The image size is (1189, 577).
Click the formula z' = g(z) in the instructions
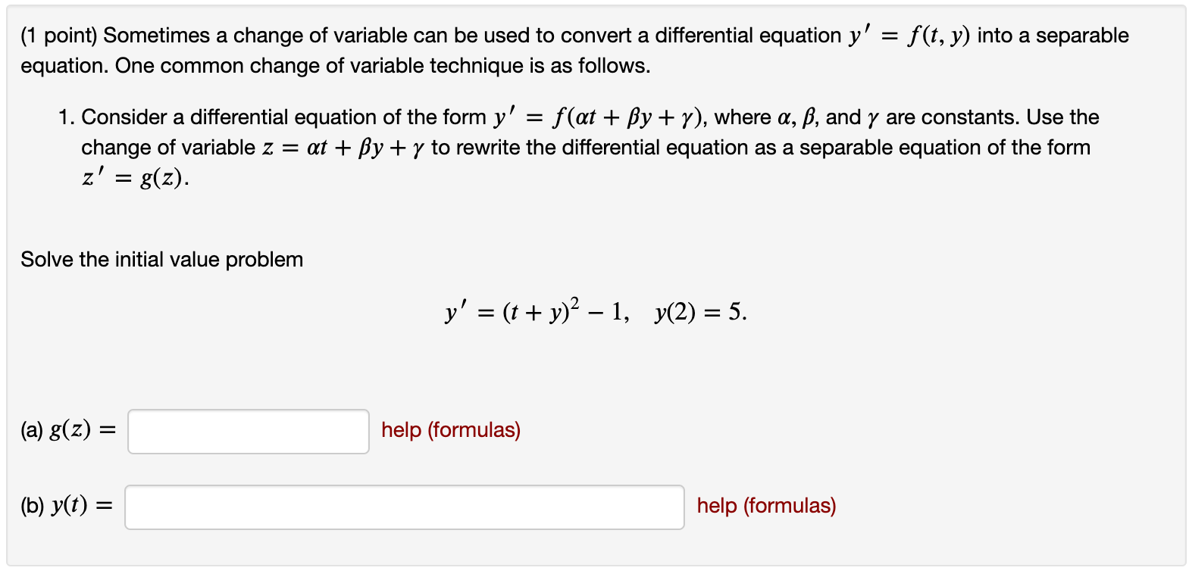(x=133, y=178)
